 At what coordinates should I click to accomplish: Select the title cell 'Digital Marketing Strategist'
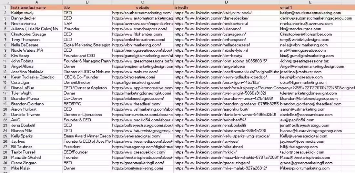87,45
